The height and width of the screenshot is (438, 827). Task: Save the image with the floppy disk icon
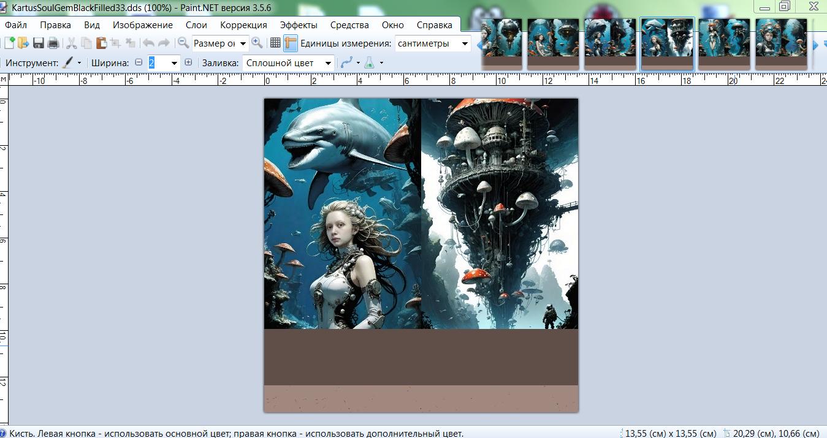39,43
